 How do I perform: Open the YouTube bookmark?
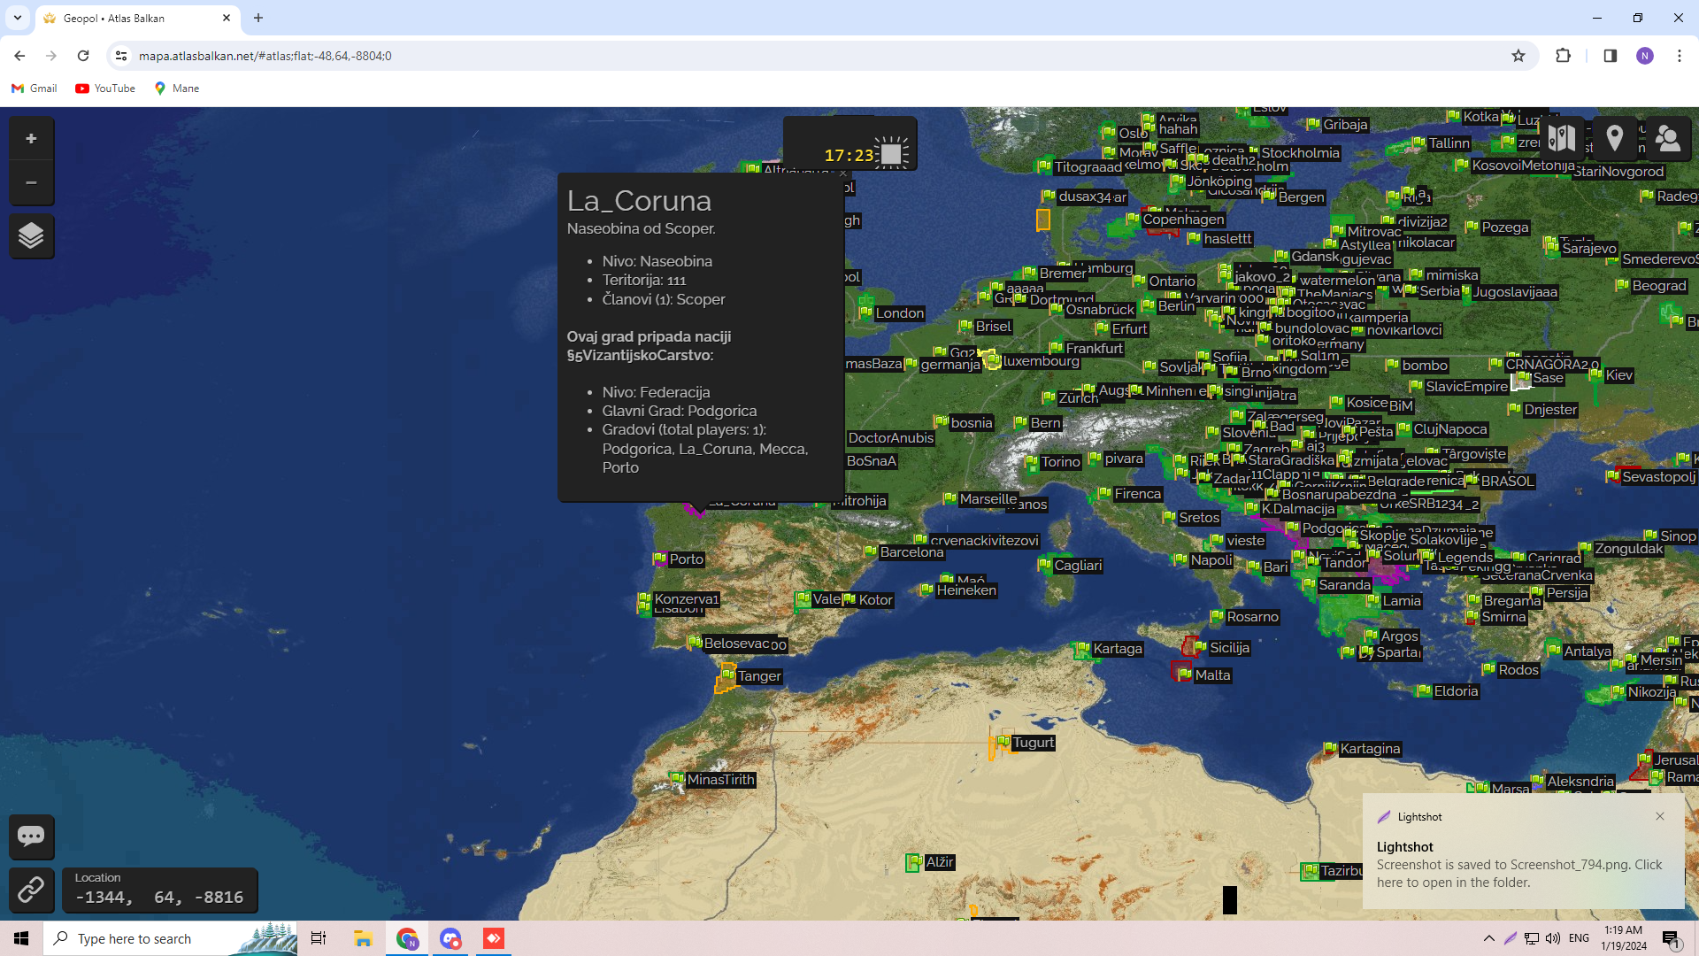tap(105, 89)
